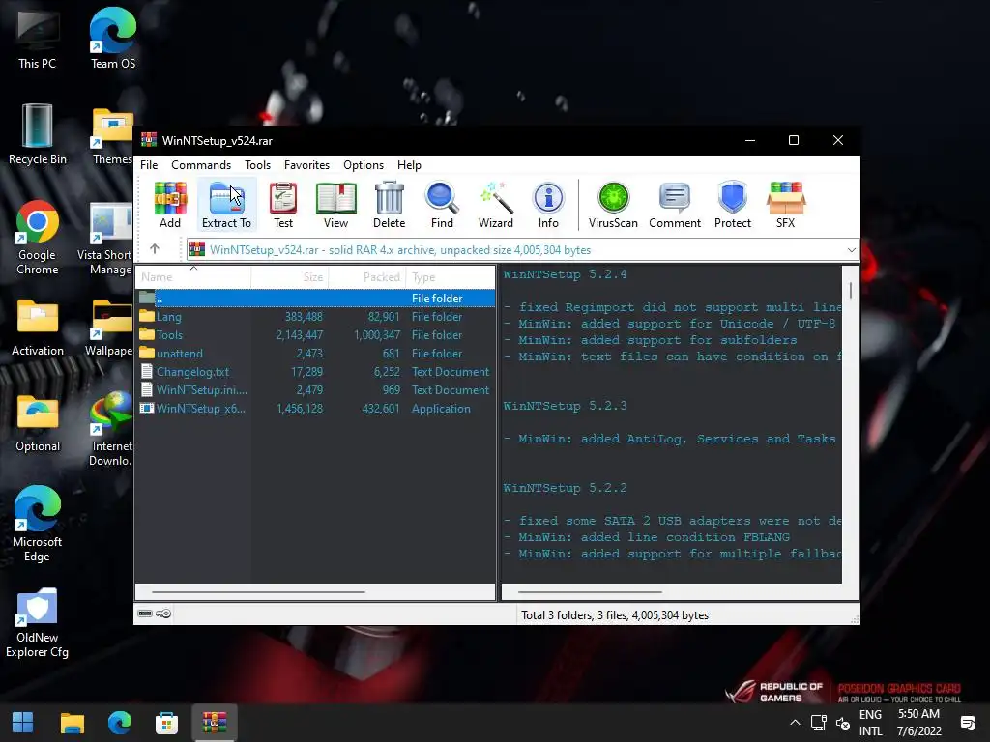Show hidden system tray icons chevron
The image size is (990, 742).
[x=795, y=723]
